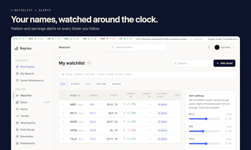Image resolution: width=251 pixels, height=150 pixels.
Task: Click the ADBE ticker in the tape
Action: click(107, 39)
